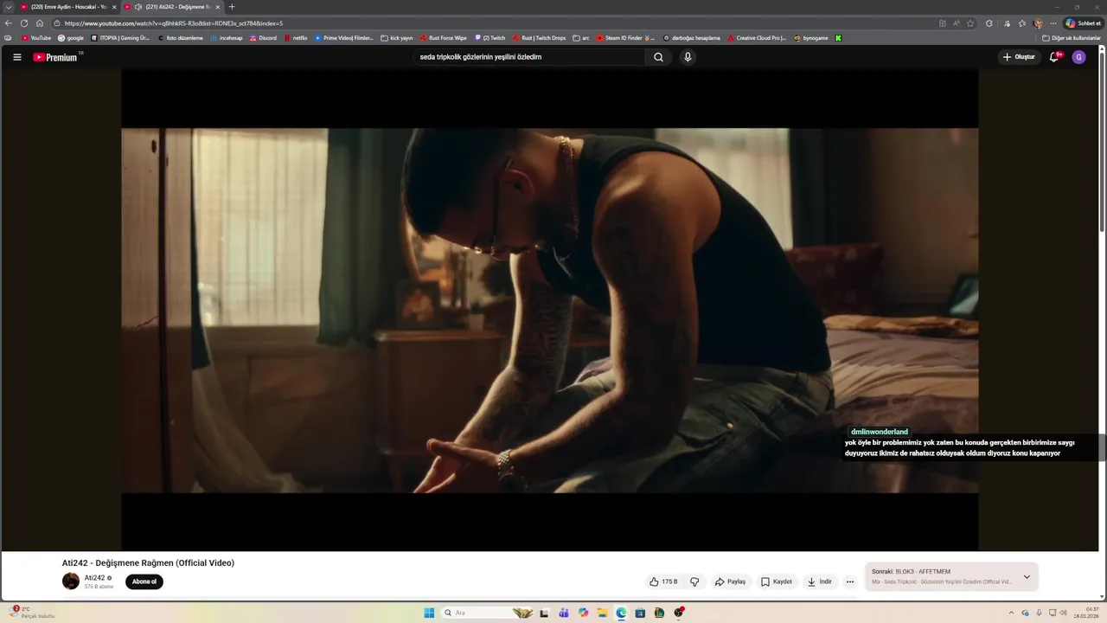Like the video with 175 B
The image size is (1107, 623).
coord(663,581)
